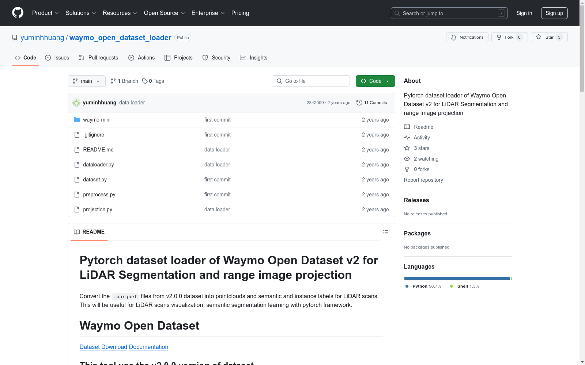Click the forks icon in About
The width and height of the screenshot is (585, 365).
pyautogui.click(x=407, y=169)
